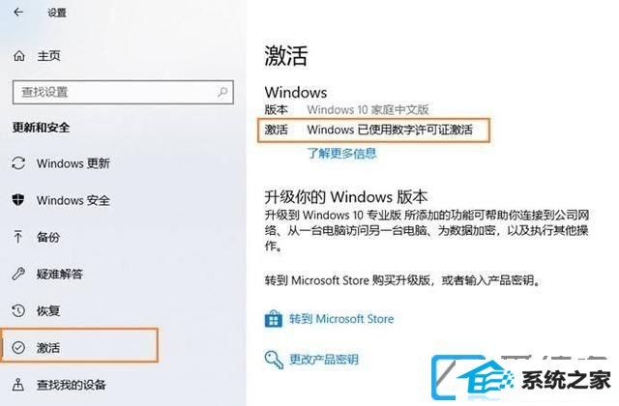Open Windows 安全 shield icon
The image size is (619, 406).
click(18, 200)
